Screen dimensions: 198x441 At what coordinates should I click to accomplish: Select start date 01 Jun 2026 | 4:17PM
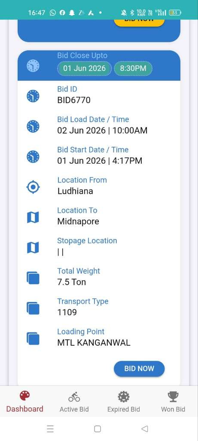[100, 161]
